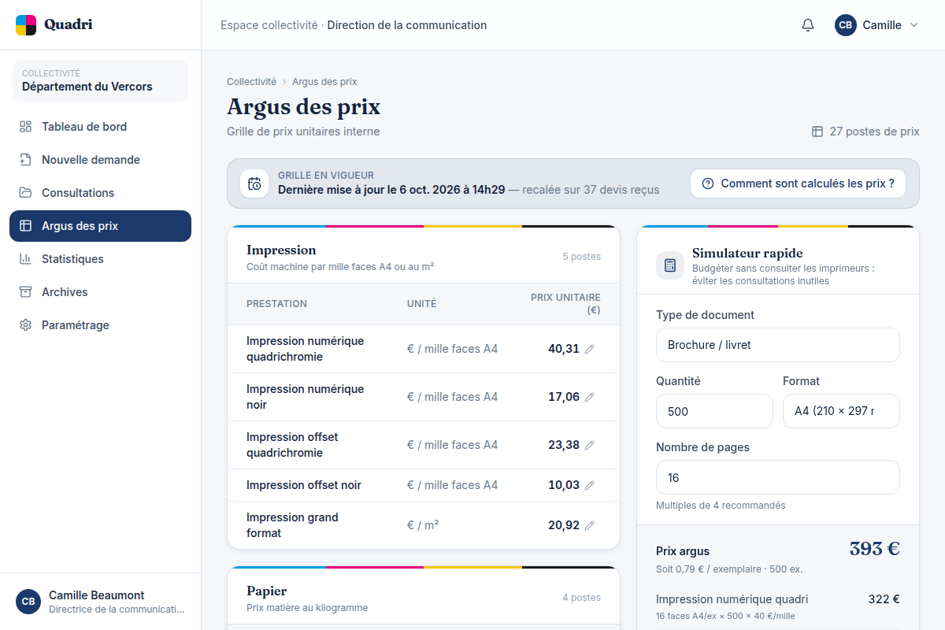Go to Tableau de bord

[100, 127]
